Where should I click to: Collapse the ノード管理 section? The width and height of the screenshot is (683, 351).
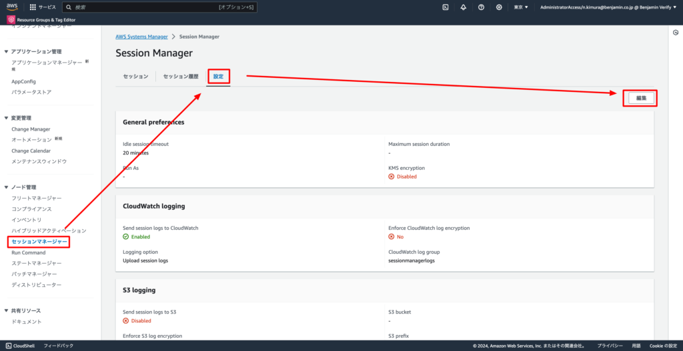tap(6, 187)
